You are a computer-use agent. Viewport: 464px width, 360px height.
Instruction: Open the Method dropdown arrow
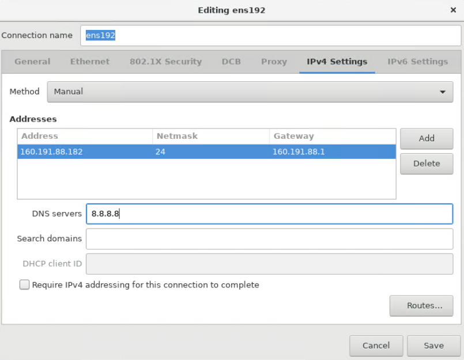[443, 92]
